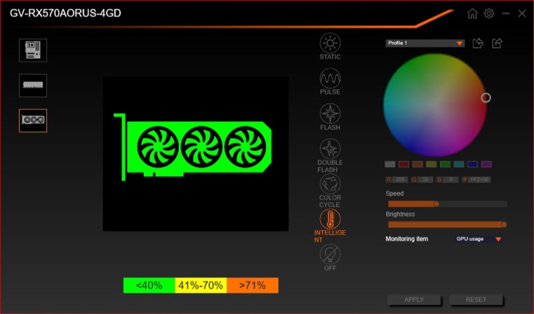Screen dimensions: 534x314
Task: Click the Brightness slider track
Action: tap(447, 224)
